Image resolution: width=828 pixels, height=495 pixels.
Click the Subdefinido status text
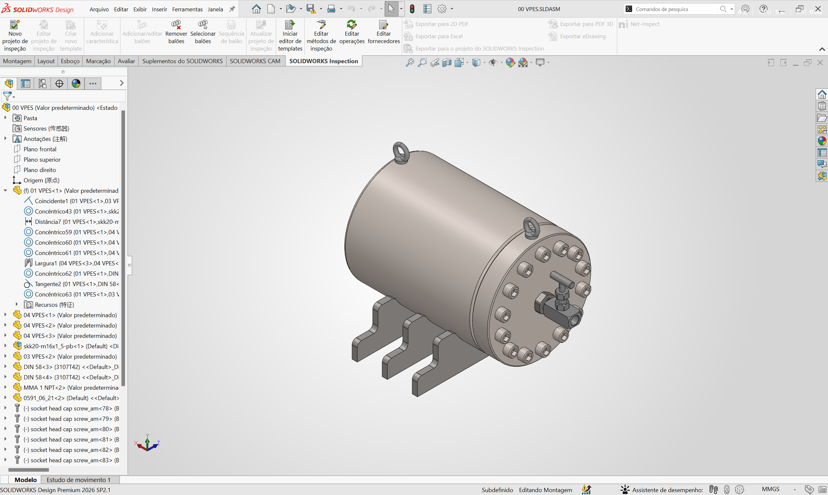click(x=497, y=490)
